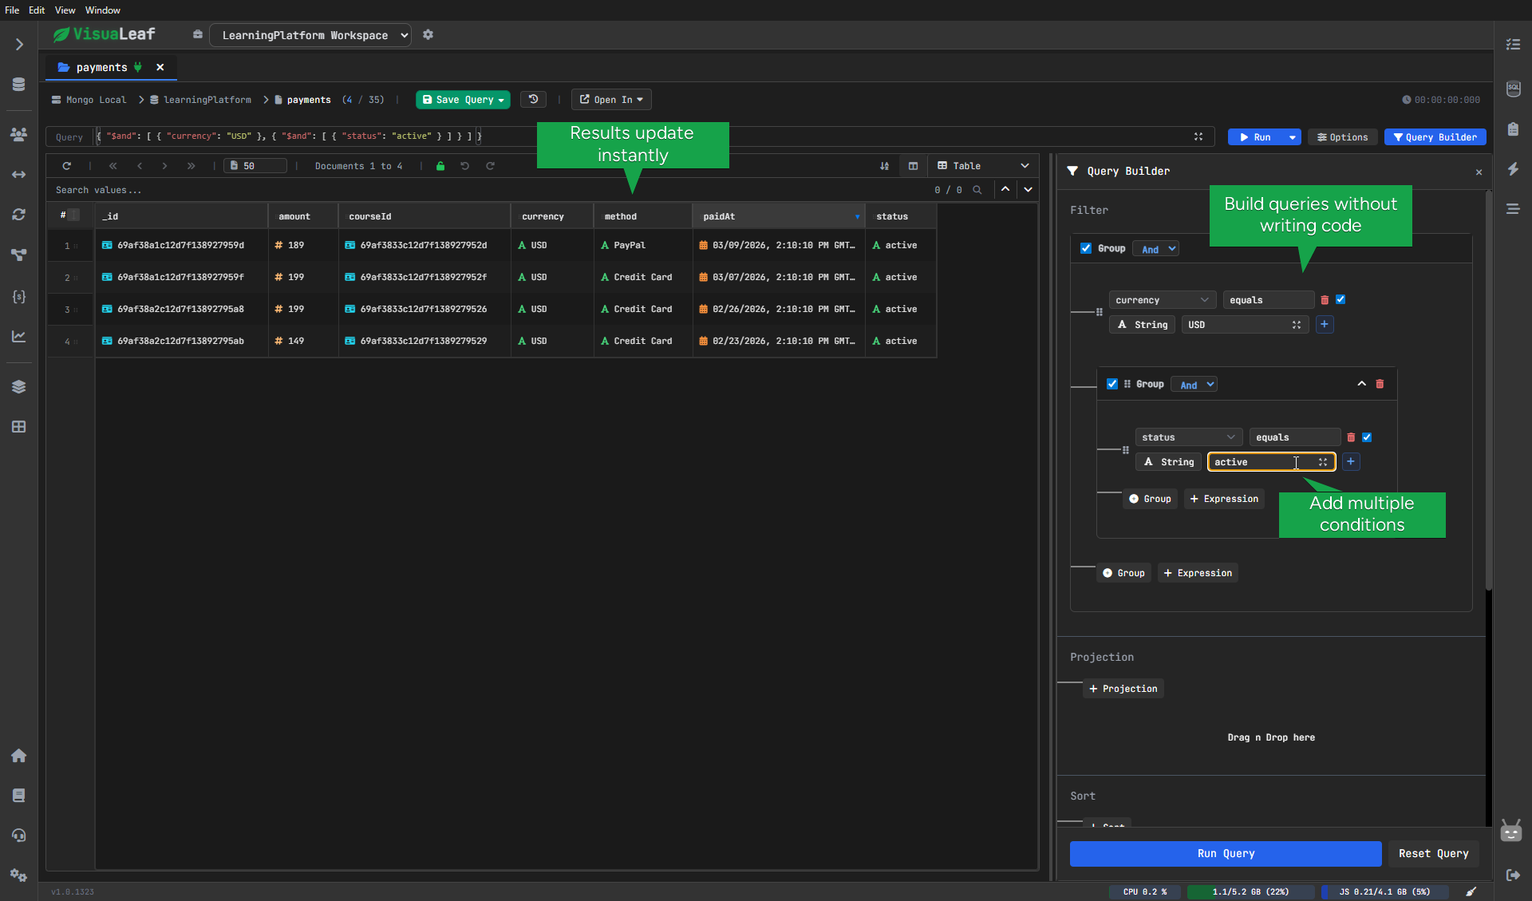The height and width of the screenshot is (901, 1532).
Task: Open the team members panel icon
Action: (19, 135)
